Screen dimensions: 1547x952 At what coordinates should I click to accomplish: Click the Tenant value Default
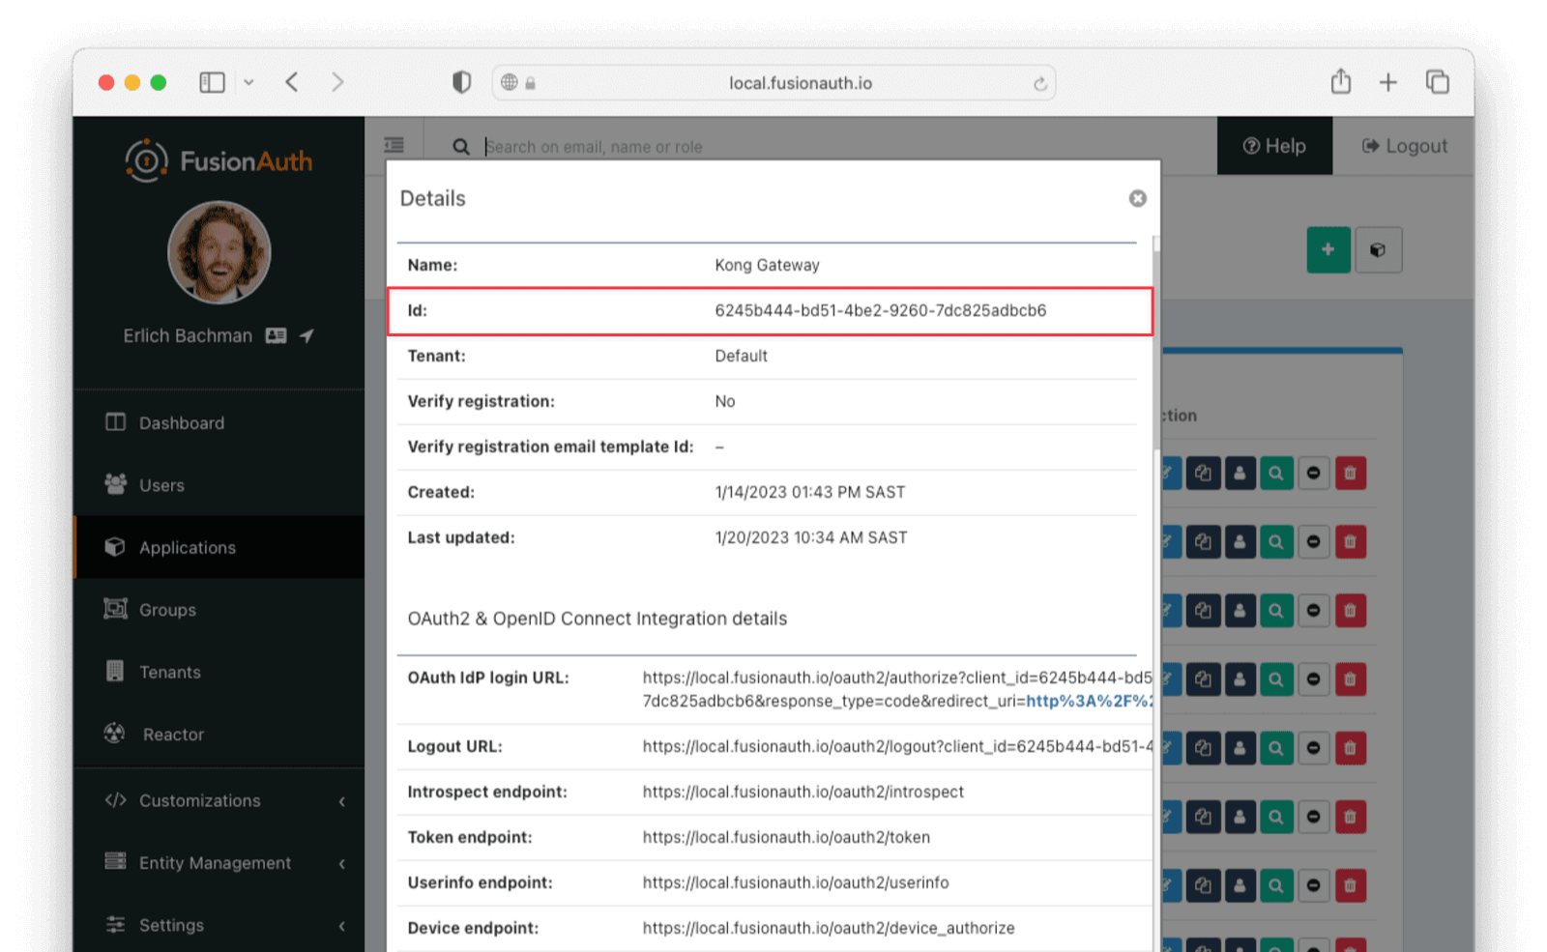741,356
